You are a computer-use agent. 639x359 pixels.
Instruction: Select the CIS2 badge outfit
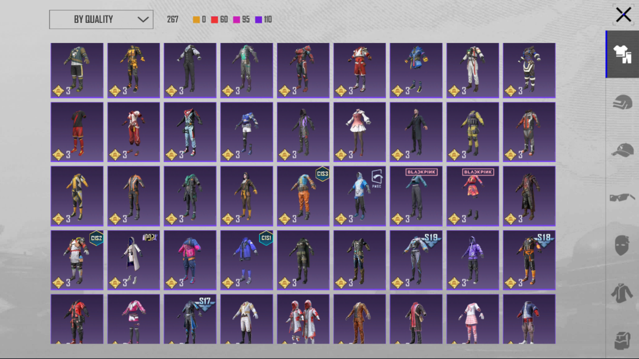(x=77, y=260)
